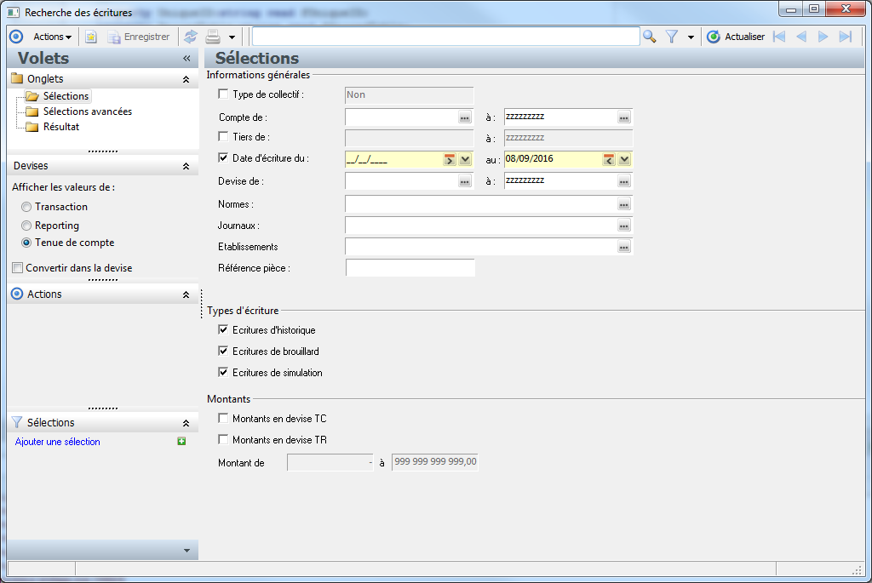This screenshot has width=872, height=583.
Task: Click the Compte de input field
Action: pos(401,117)
